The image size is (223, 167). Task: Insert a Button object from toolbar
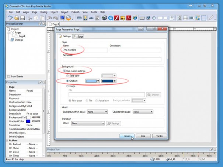pyautogui.click(x=79, y=18)
